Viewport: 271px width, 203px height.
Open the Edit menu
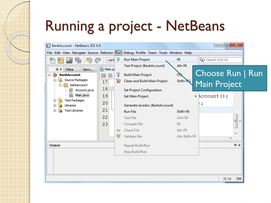click(x=57, y=53)
